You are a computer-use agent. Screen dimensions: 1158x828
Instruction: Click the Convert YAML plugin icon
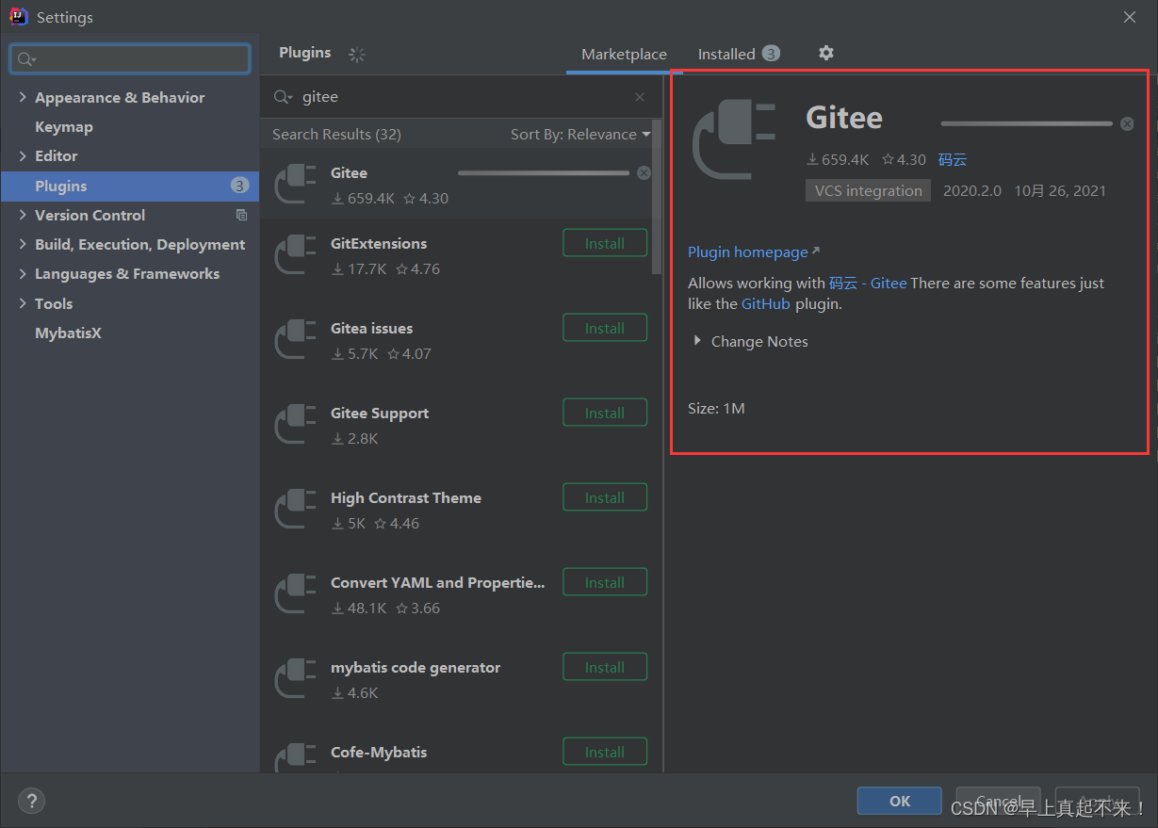pyautogui.click(x=295, y=593)
